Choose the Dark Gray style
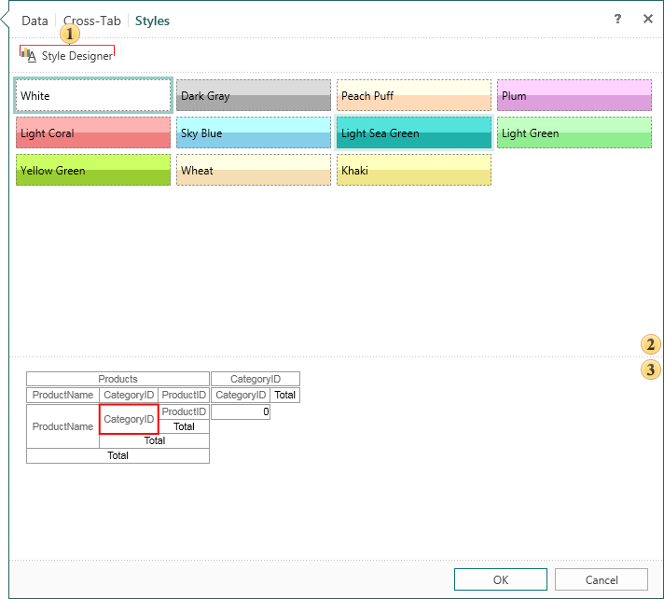Viewport: 664px width, 599px height. point(254,95)
